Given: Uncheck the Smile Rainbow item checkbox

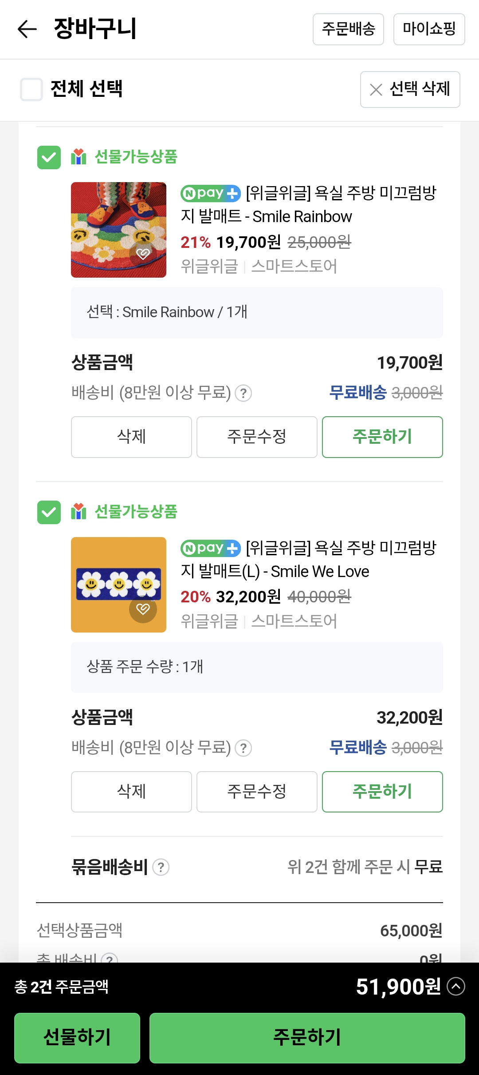Looking at the screenshot, I should point(49,157).
